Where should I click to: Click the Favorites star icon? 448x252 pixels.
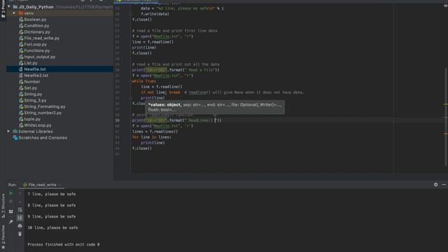[3, 247]
